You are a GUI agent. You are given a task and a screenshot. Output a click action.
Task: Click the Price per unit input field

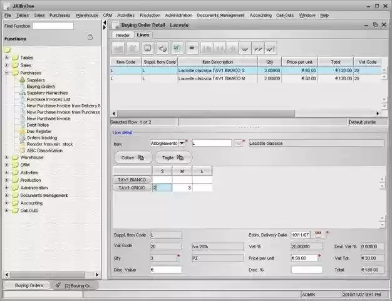pos(304,258)
